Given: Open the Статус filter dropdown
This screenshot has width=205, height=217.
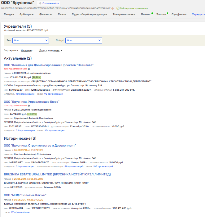Looking at the screenshot, I should (x=84, y=40).
